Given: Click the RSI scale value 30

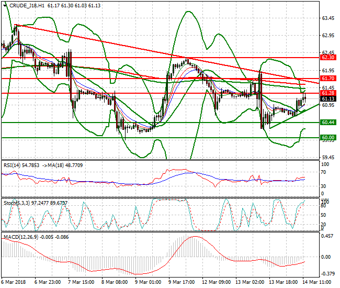Looking at the screenshot, I should pyautogui.click(x=323, y=186).
